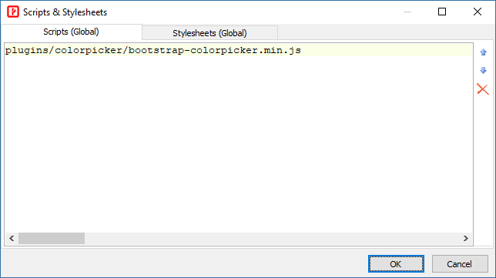Viewport: 496px width, 278px height.
Task: Move the selected script up with the blue arrow
Action: 483,52
